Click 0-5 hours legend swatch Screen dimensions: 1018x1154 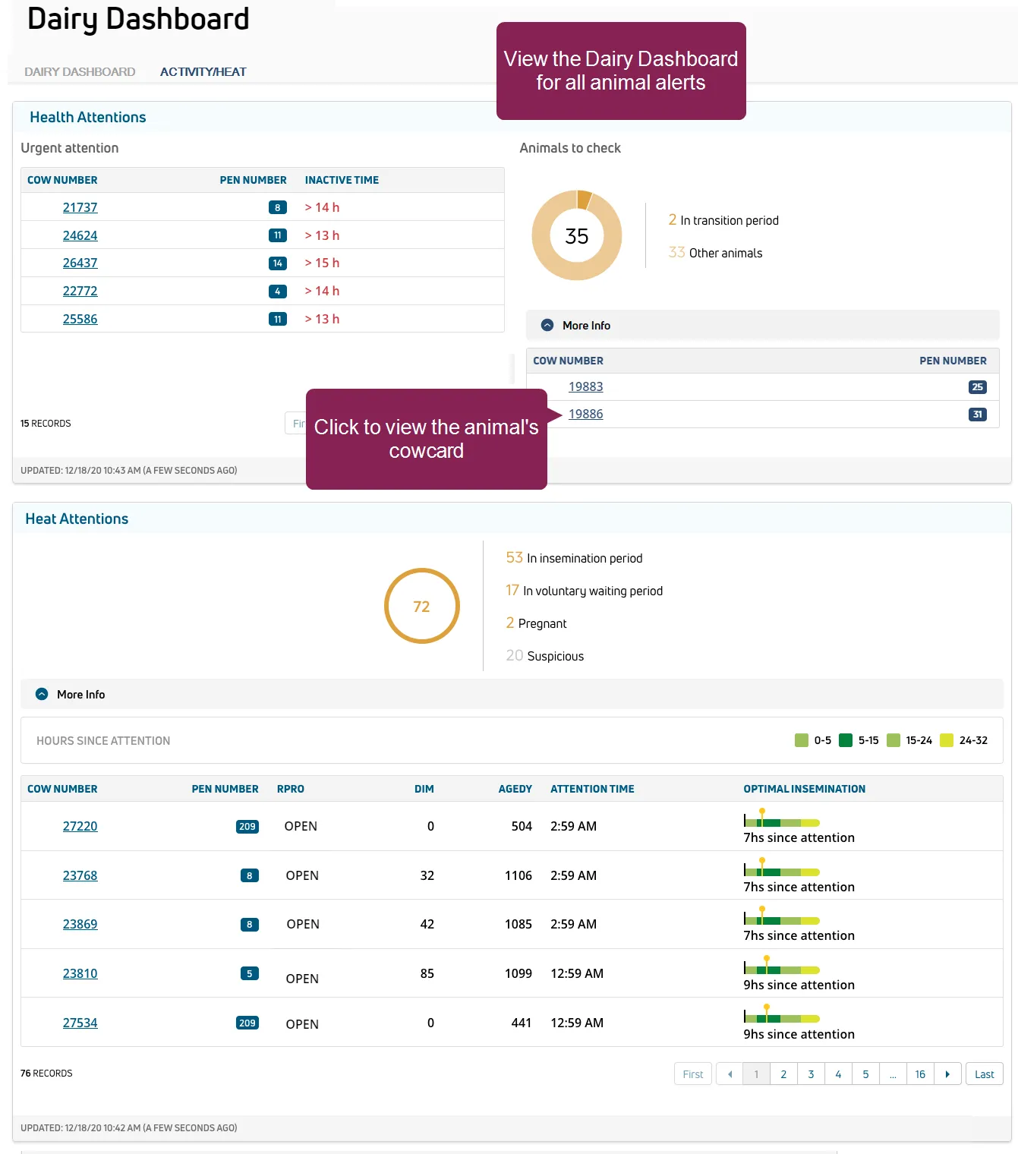pos(801,740)
